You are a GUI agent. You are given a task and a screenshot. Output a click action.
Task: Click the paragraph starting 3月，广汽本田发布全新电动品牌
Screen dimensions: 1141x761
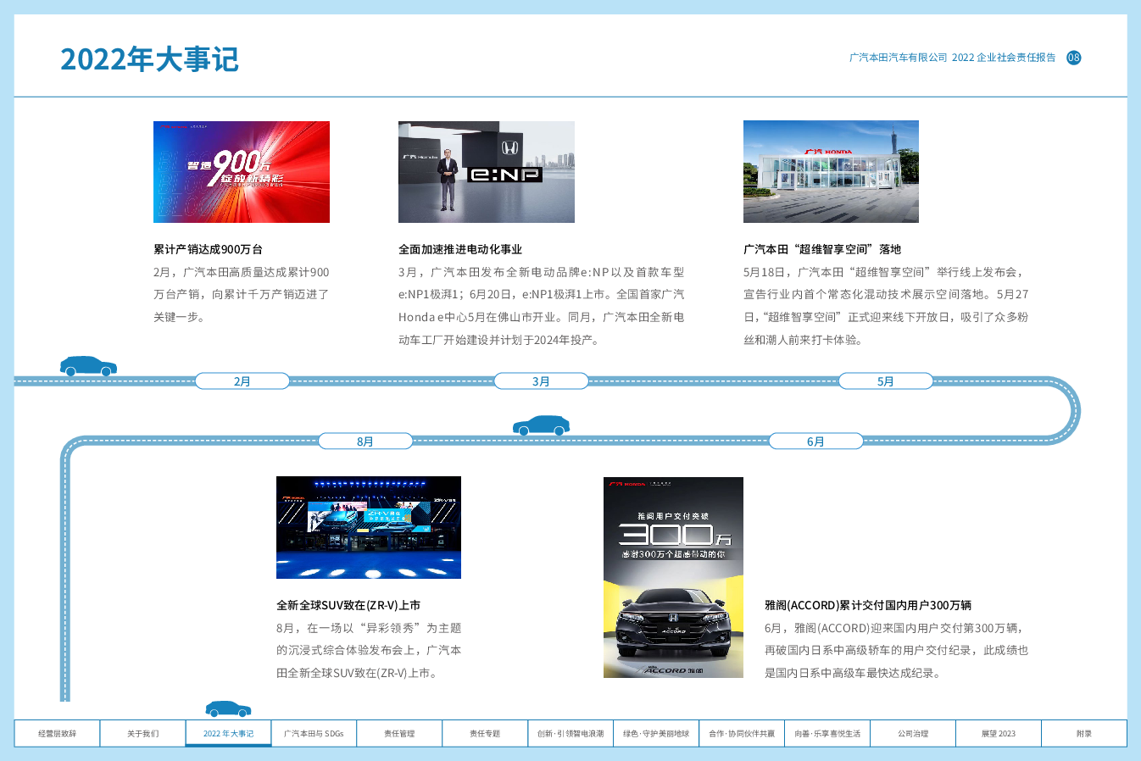(x=542, y=306)
